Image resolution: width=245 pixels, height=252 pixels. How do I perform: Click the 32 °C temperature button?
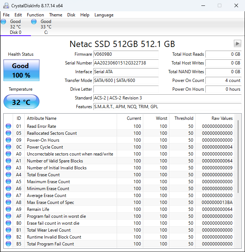[x=21, y=102]
